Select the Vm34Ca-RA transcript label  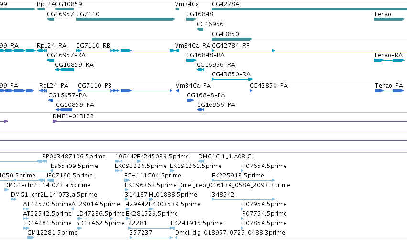[x=193, y=46]
